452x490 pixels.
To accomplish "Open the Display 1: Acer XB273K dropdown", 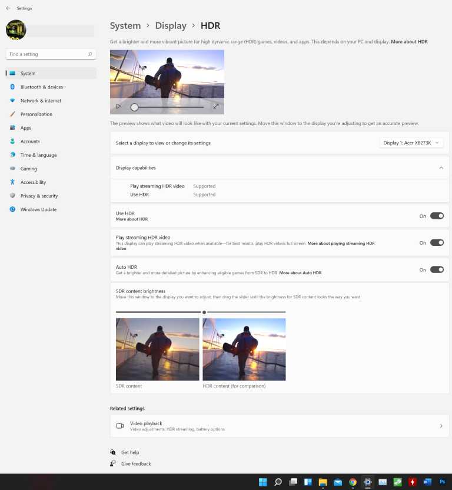I will tap(411, 143).
